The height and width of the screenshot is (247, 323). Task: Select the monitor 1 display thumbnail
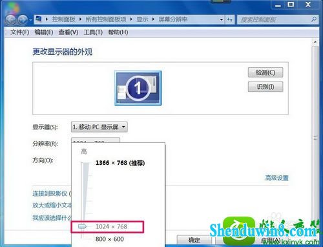click(x=138, y=88)
